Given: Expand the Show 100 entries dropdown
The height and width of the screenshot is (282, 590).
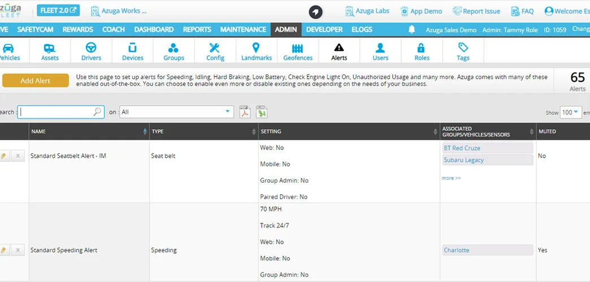Looking at the screenshot, I should tap(570, 112).
